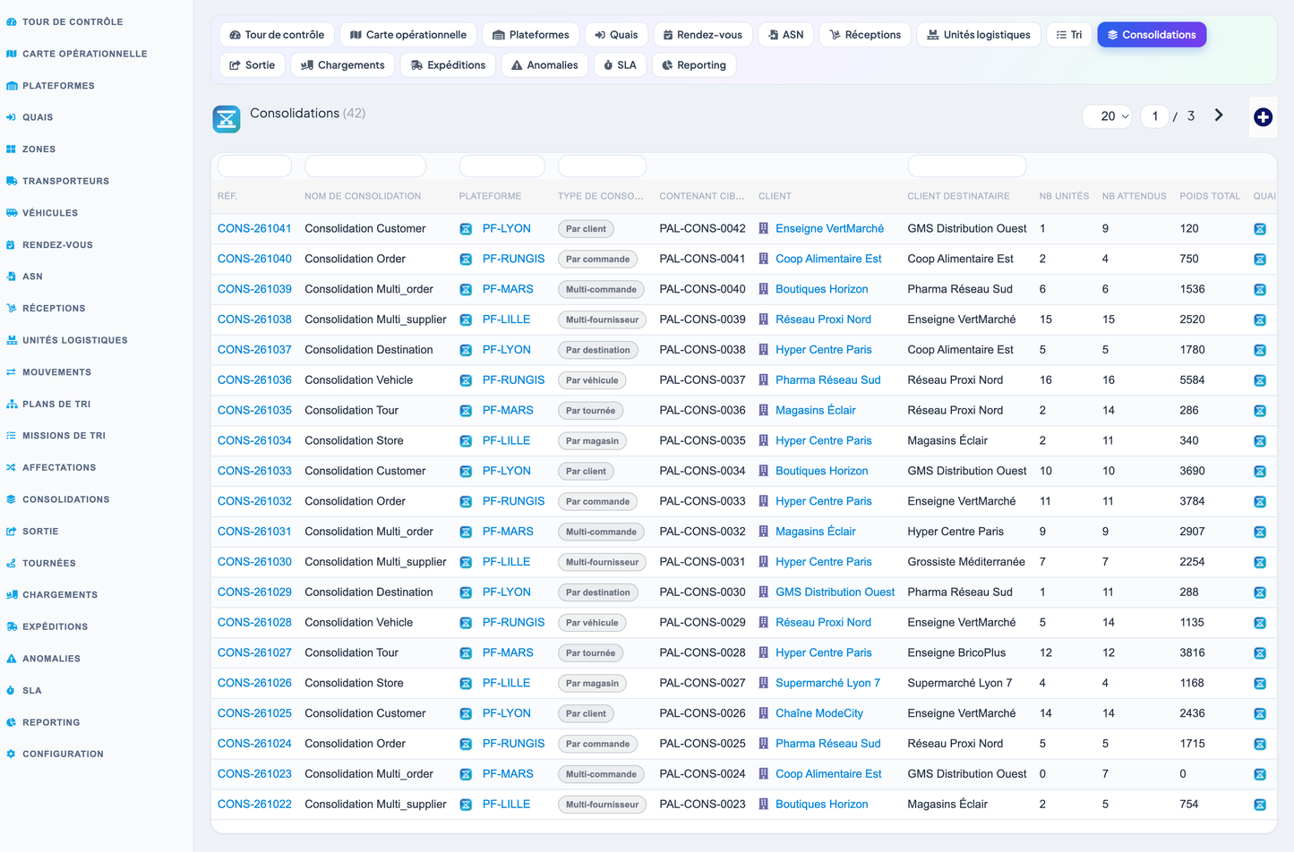Select the Tri tab
This screenshot has height=852, width=1294.
click(1069, 35)
